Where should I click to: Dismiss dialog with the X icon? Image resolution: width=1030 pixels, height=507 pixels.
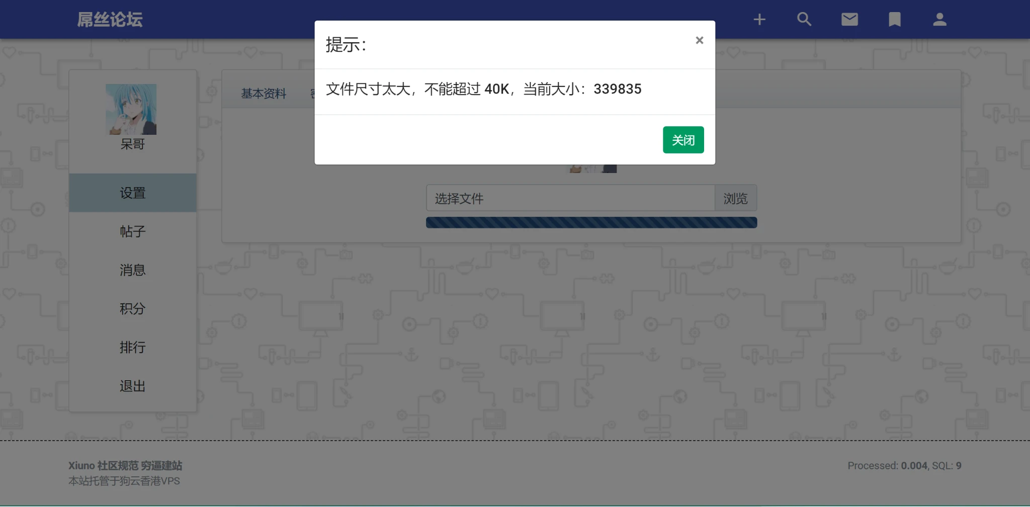699,40
